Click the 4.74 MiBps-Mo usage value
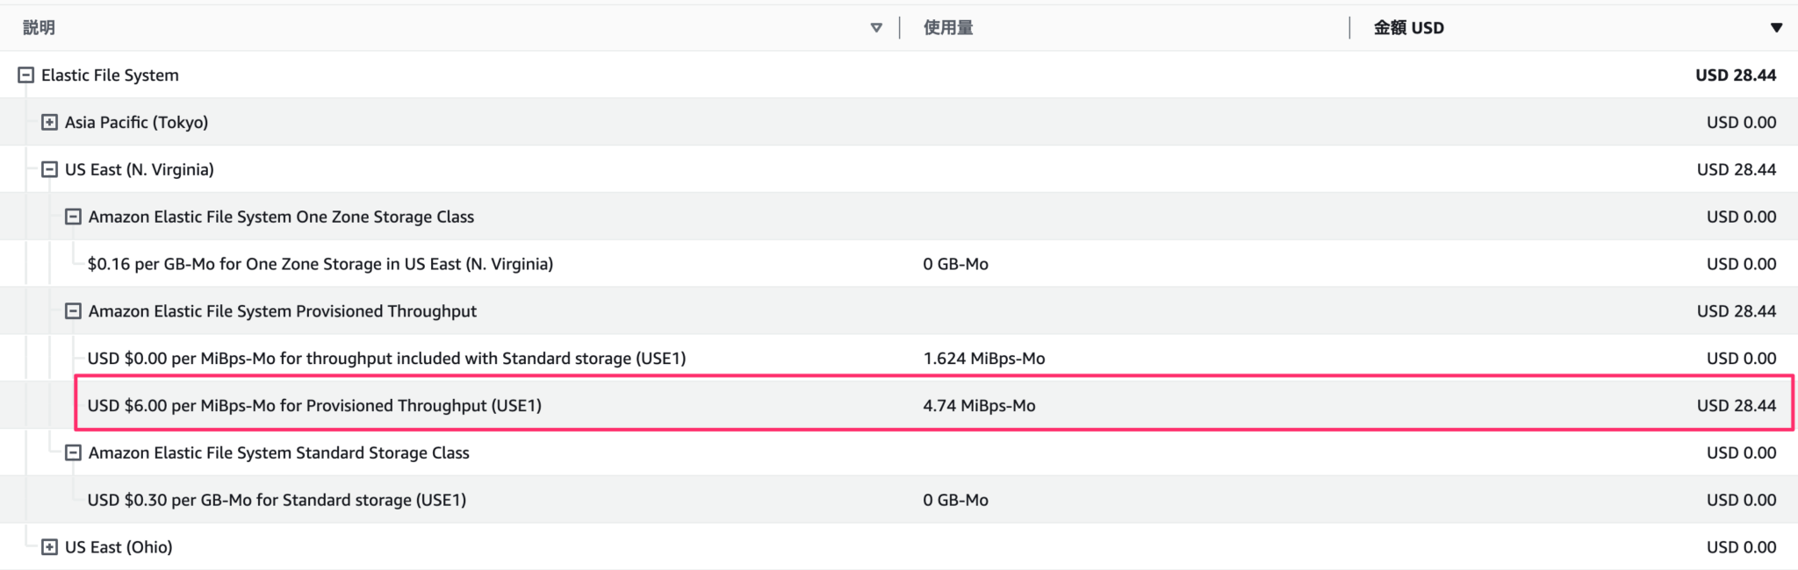This screenshot has height=570, width=1798. (979, 405)
